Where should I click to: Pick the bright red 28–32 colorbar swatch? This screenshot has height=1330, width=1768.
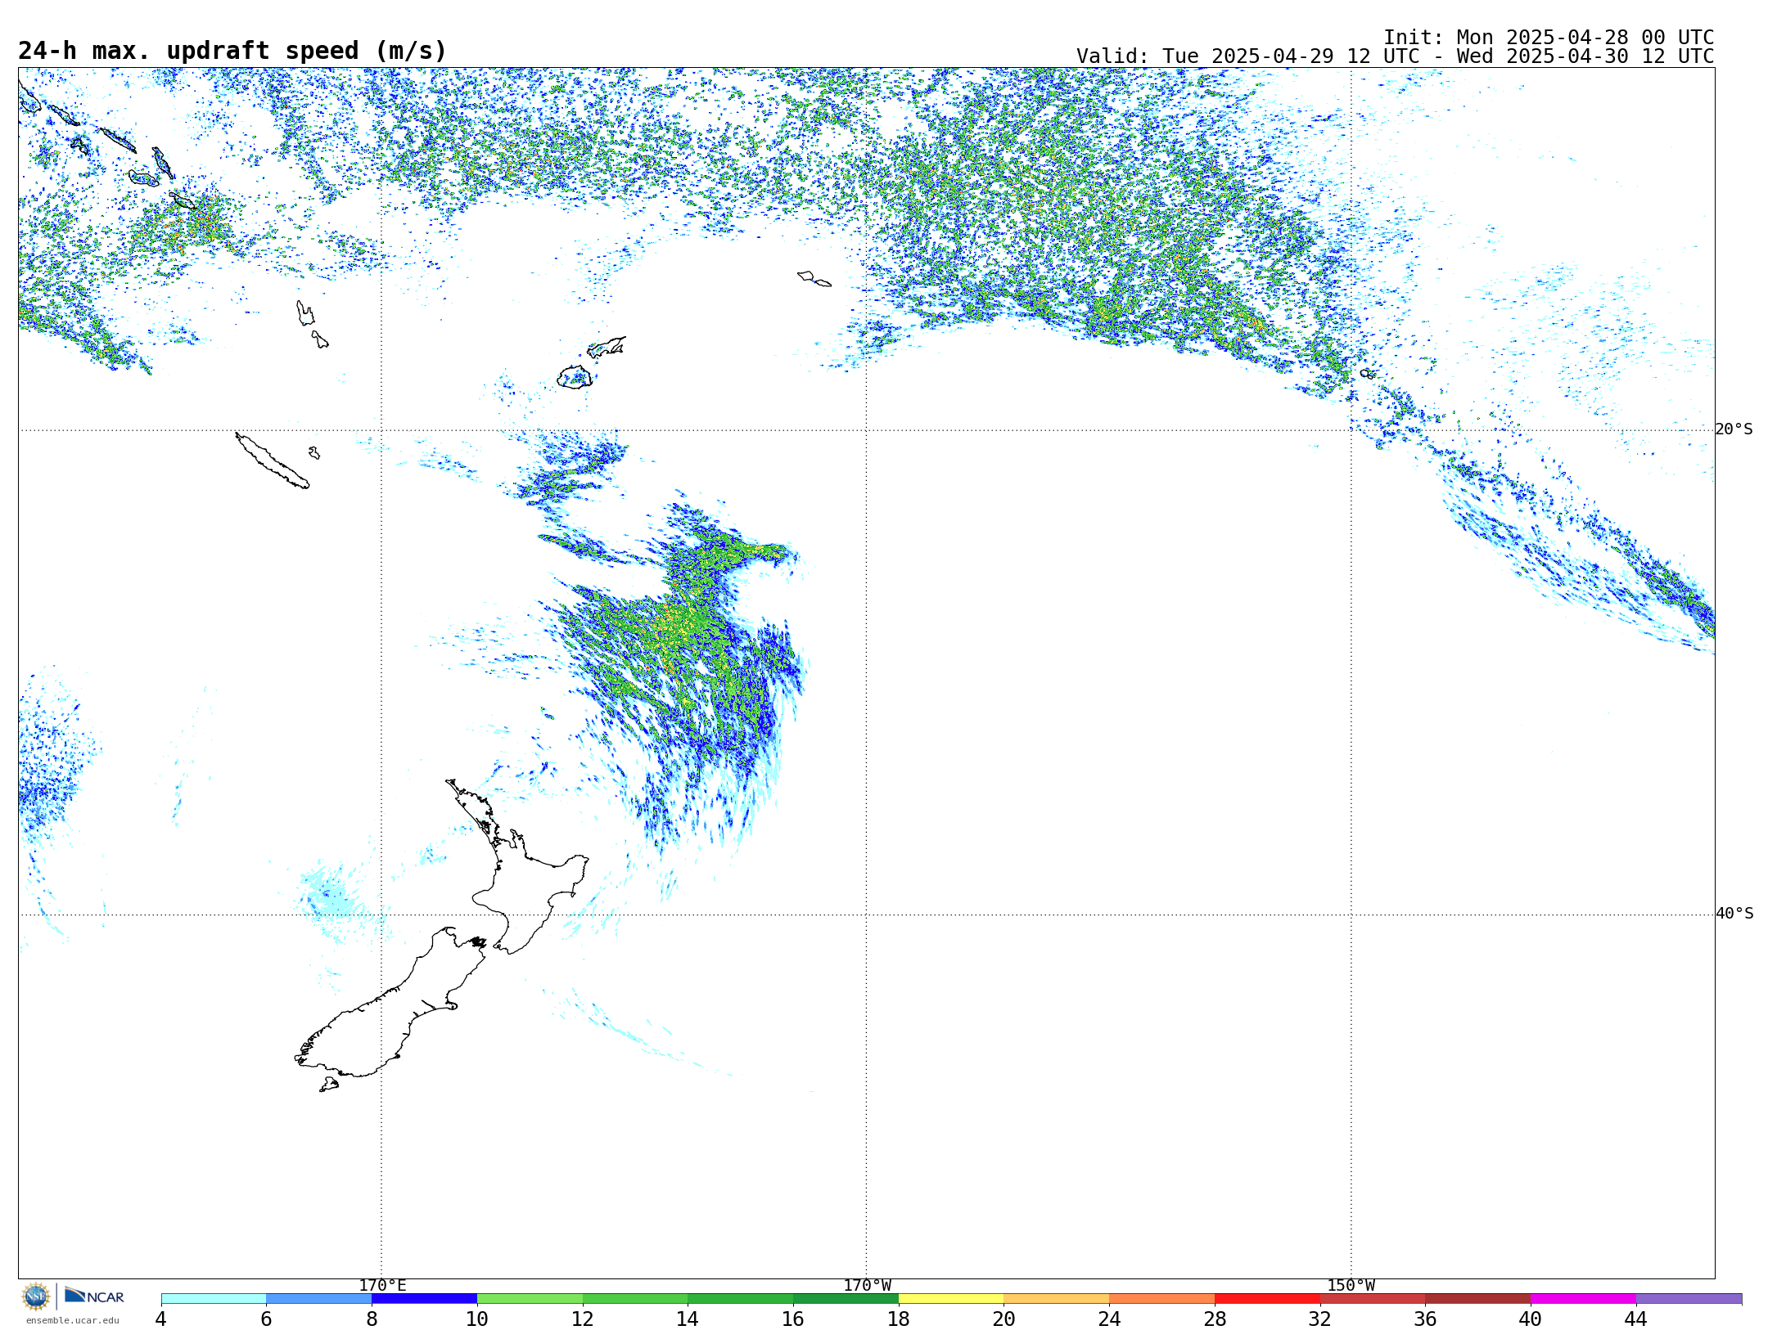[x=1267, y=1298]
